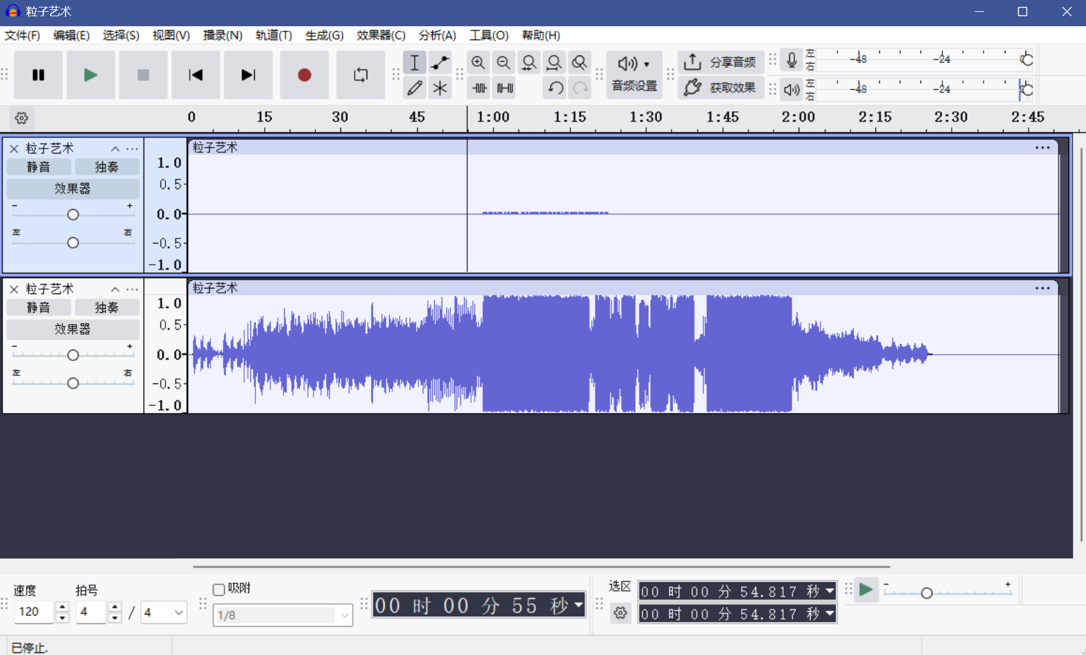Enable the 吸附 snap checkbox
This screenshot has width=1086, height=655.
pos(219,589)
